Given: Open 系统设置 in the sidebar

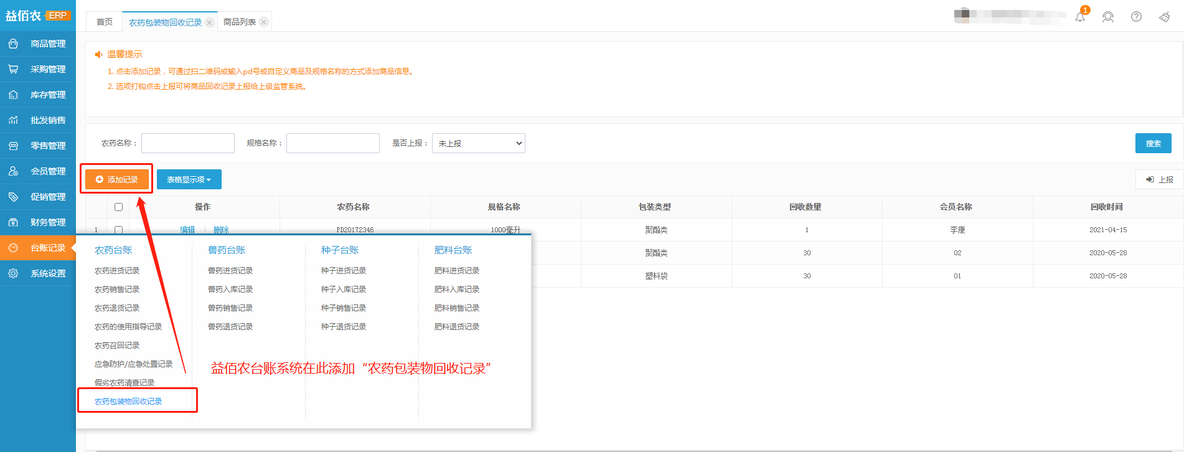Looking at the screenshot, I should coord(38,273).
